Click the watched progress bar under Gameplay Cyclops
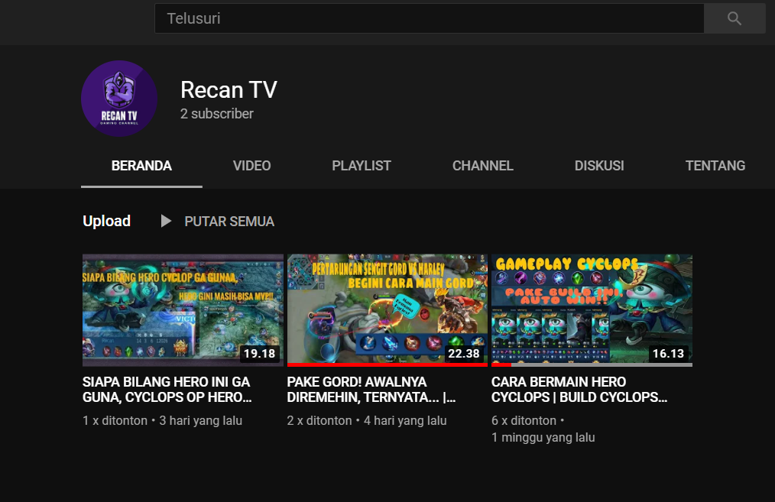 (592, 364)
